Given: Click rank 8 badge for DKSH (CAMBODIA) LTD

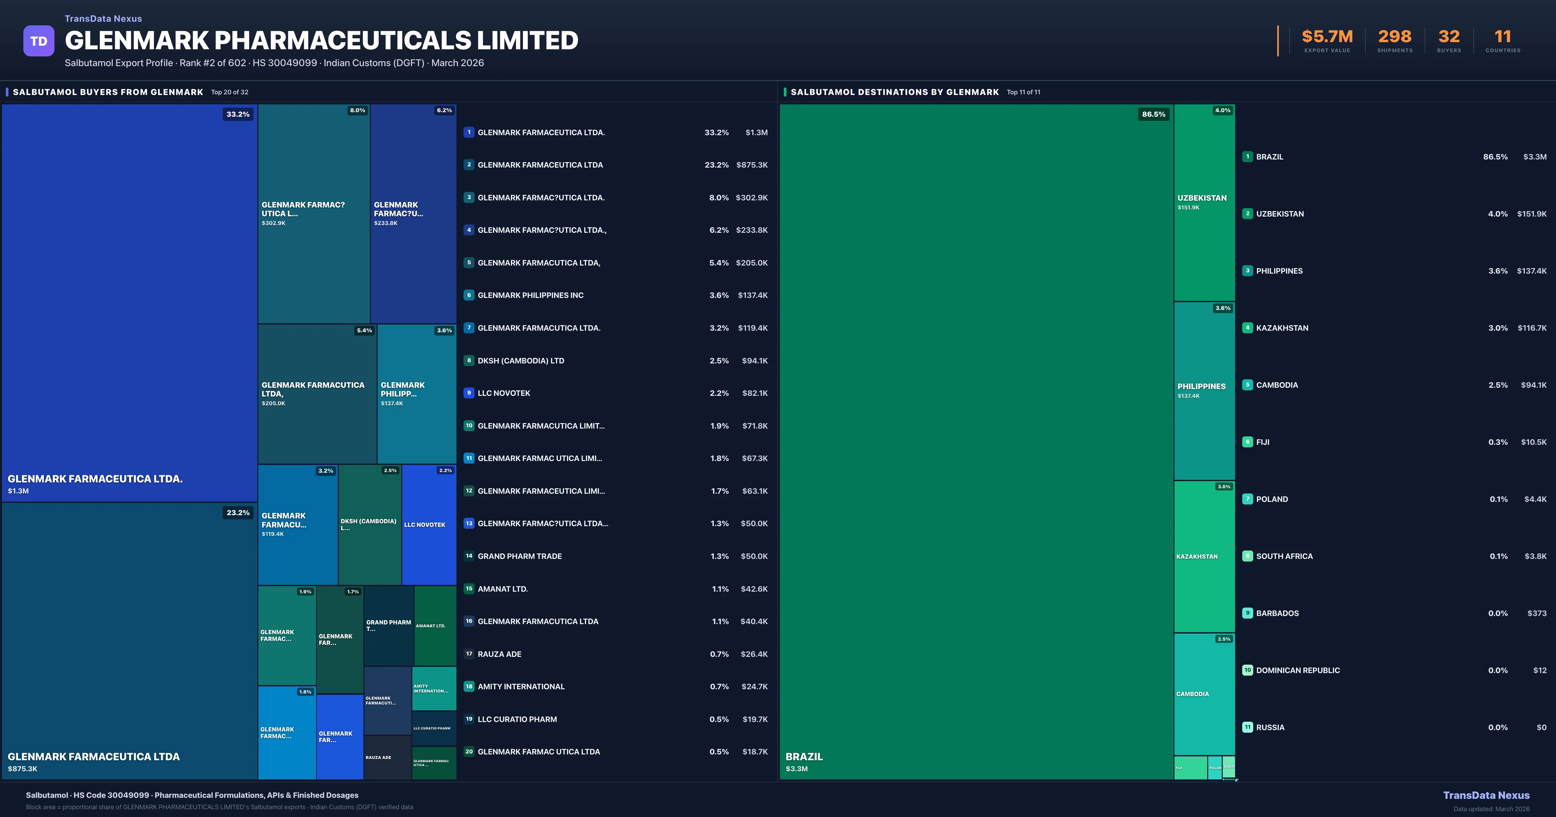Looking at the screenshot, I should coord(469,361).
